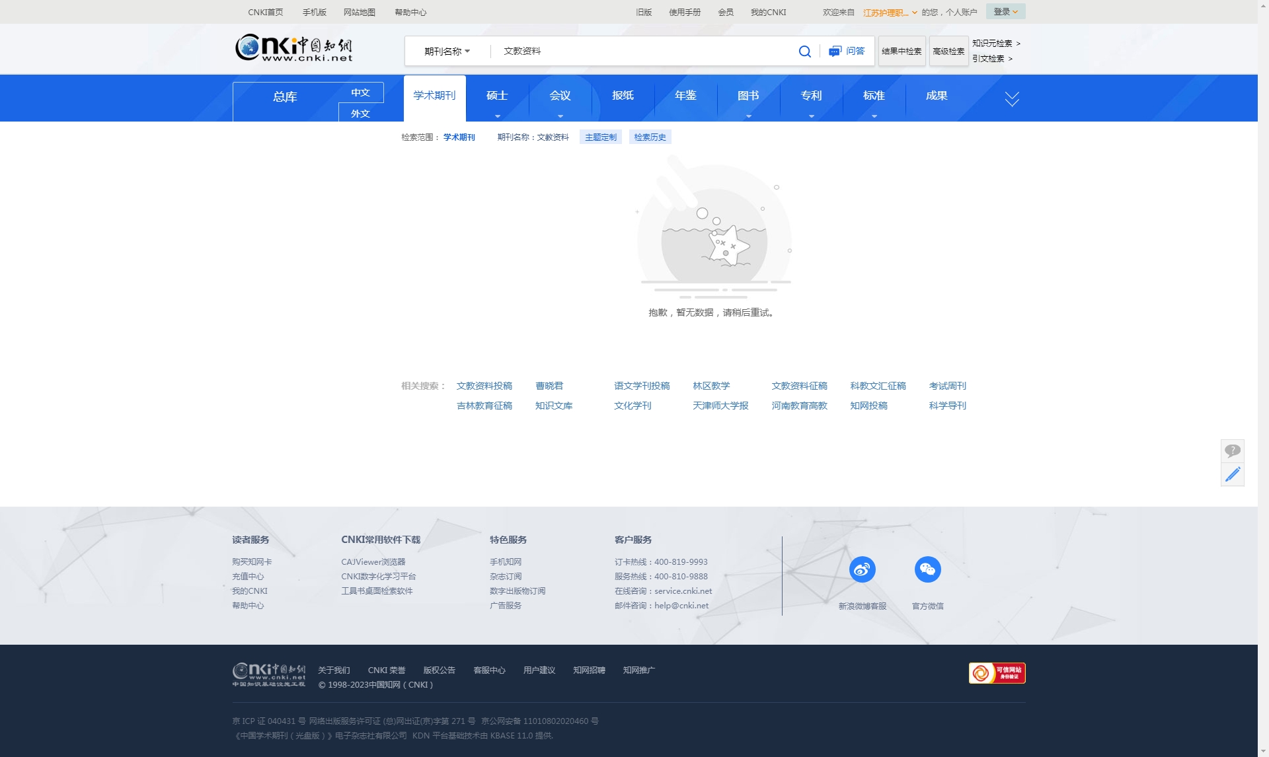Open the 期刊名称 search field dropdown
1269x757 pixels.
click(x=447, y=52)
